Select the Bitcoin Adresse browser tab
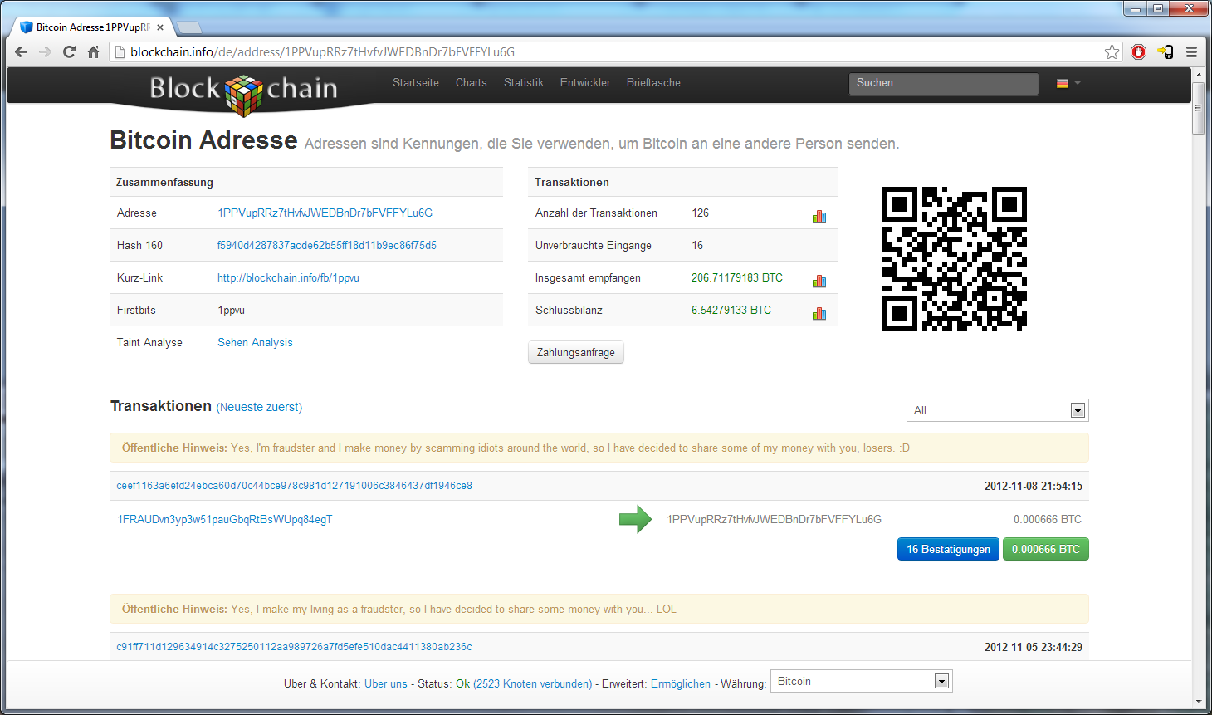 point(91,27)
